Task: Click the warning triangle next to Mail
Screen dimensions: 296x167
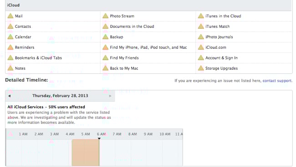Action: (x=10, y=16)
